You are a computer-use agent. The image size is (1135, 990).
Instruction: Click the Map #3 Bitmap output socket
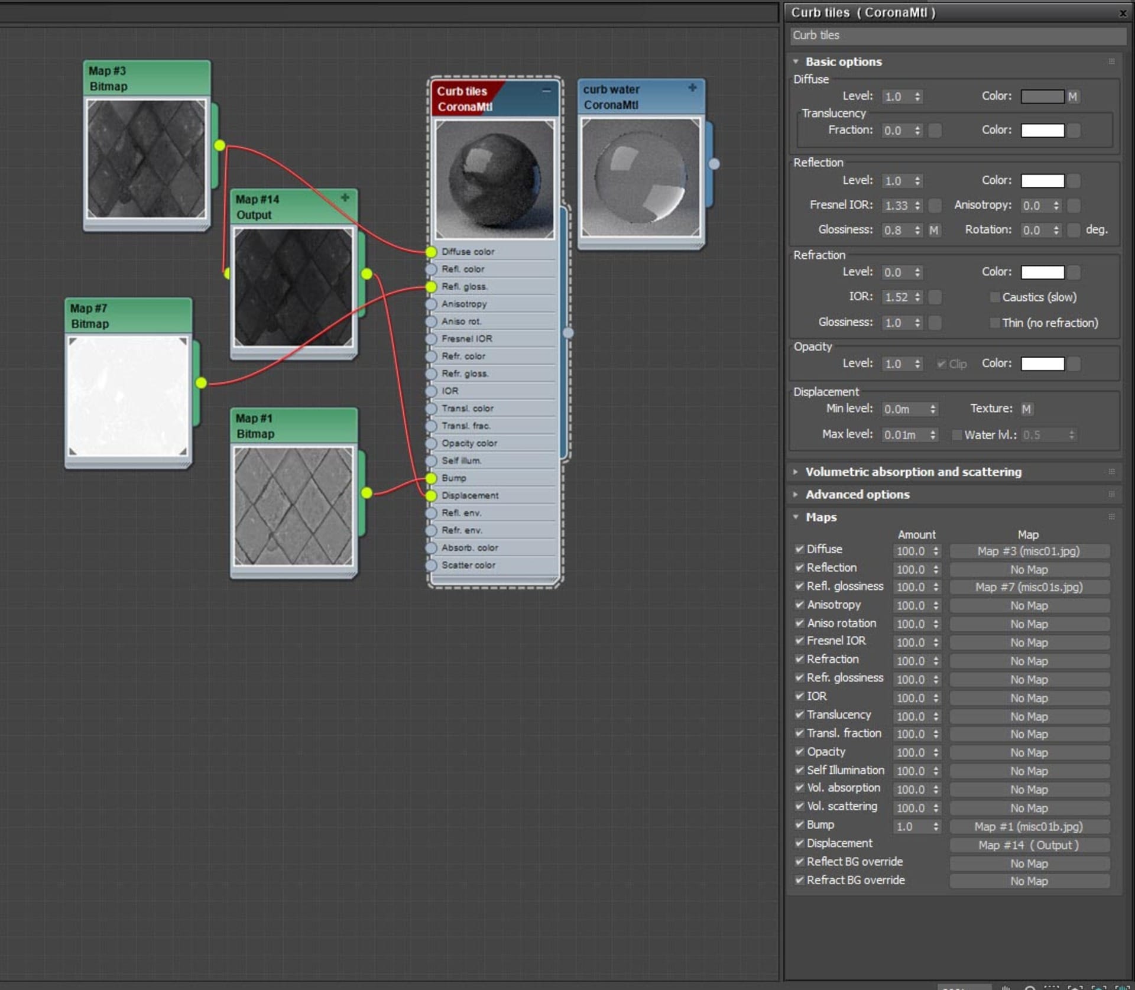(x=220, y=145)
